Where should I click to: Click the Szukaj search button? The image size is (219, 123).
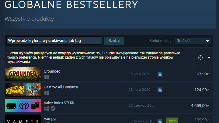pyautogui.click(x=114, y=41)
